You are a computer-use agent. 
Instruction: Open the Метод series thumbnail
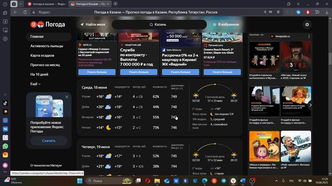pyautogui.click(x=296, y=57)
